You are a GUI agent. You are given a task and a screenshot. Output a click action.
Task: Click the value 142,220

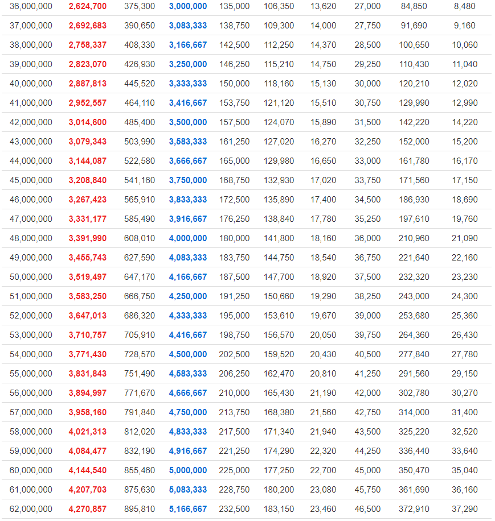pos(414,122)
